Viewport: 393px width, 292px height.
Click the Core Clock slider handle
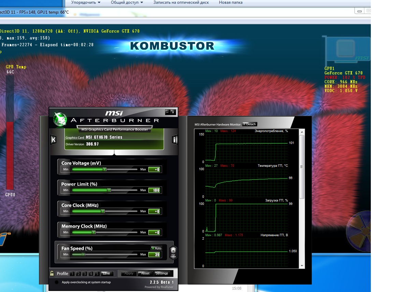pos(103,211)
